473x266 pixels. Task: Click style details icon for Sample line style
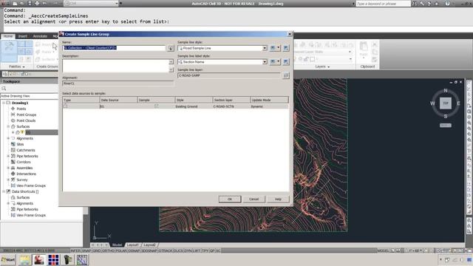click(x=286, y=48)
